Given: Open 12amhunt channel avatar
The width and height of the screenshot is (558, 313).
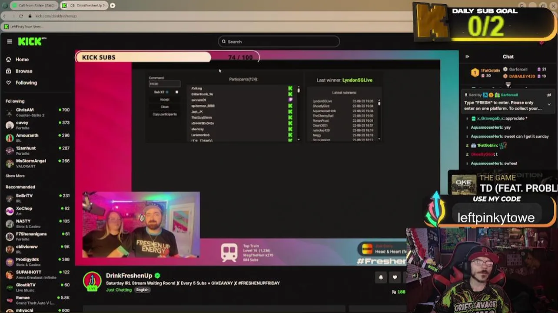Looking at the screenshot, I should coord(10,150).
